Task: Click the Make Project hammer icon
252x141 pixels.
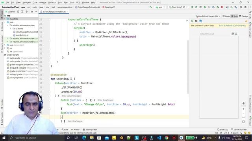Action: coord(150,7)
